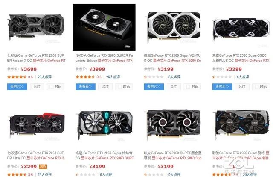This screenshot has height=179, width=273.
Task: Click 关注 for the Zotac PLUS OC card
Action: (x=242, y=87)
